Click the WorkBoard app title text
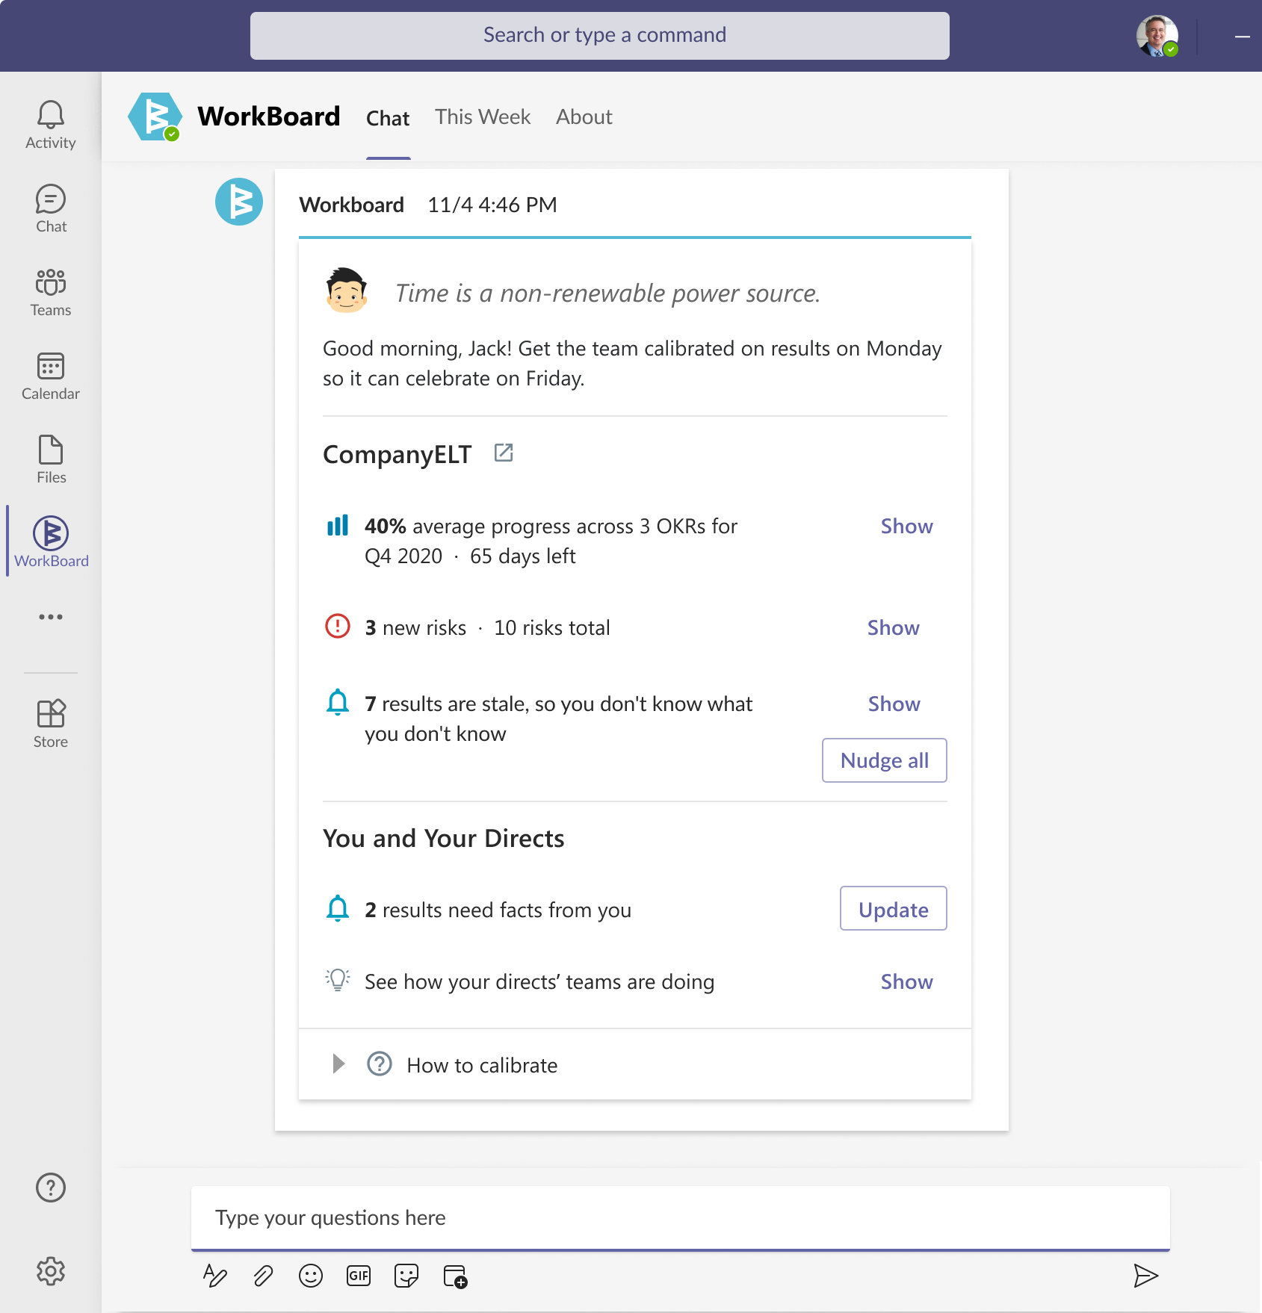 tap(269, 117)
